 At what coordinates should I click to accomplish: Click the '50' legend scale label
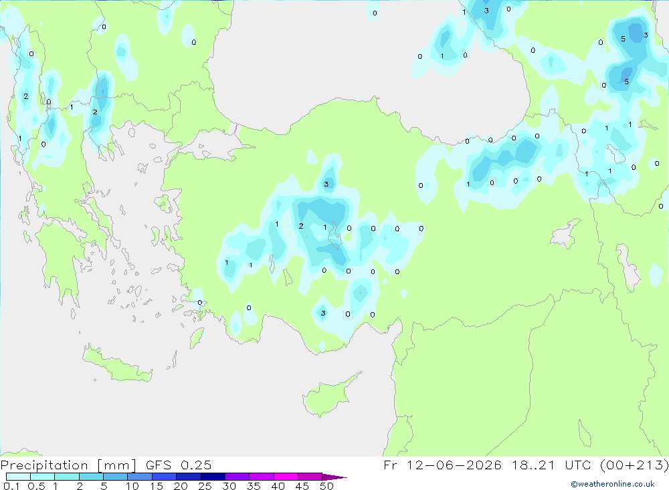[326, 486]
